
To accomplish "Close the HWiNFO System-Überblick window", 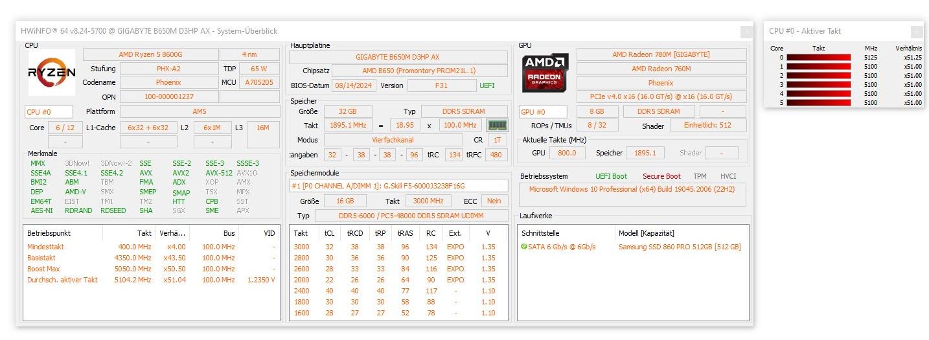I will pyautogui.click(x=746, y=31).
